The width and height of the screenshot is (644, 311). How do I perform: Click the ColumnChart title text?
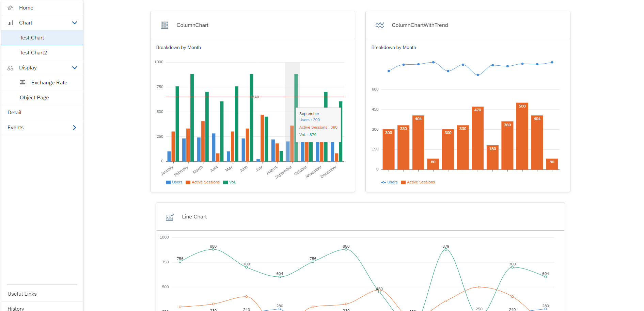coord(192,25)
